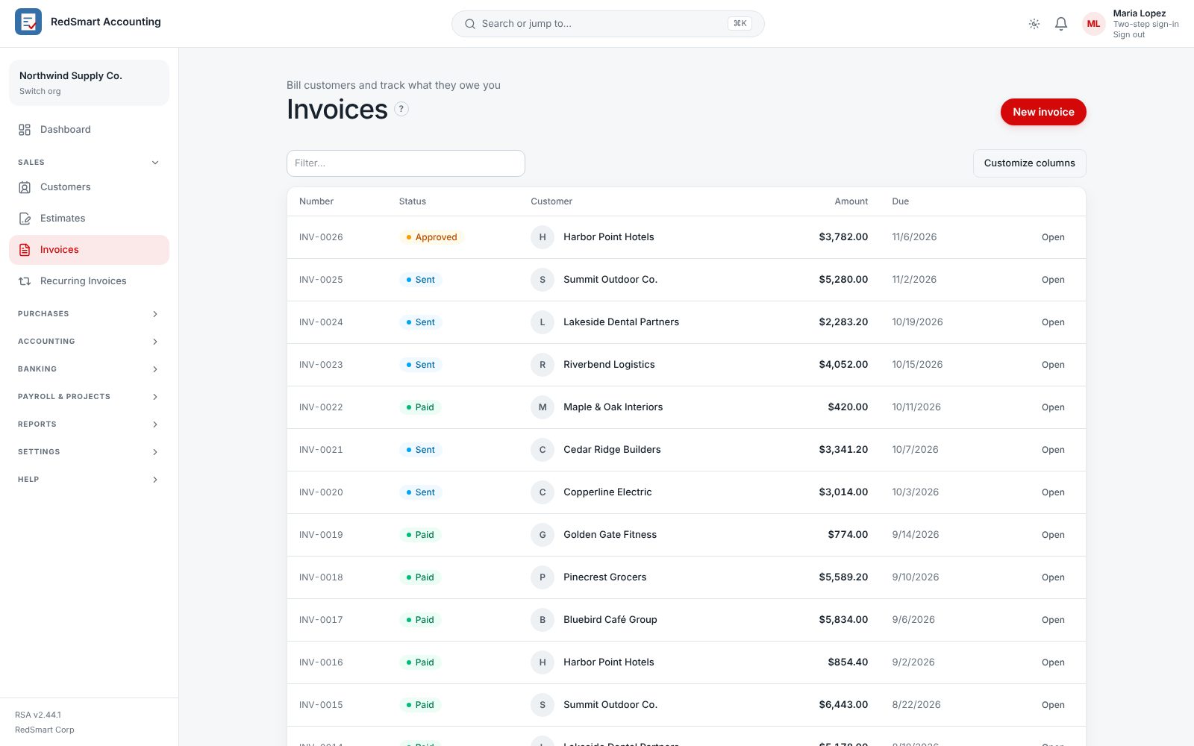
Task: Expand the Banking section
Action: pos(89,369)
